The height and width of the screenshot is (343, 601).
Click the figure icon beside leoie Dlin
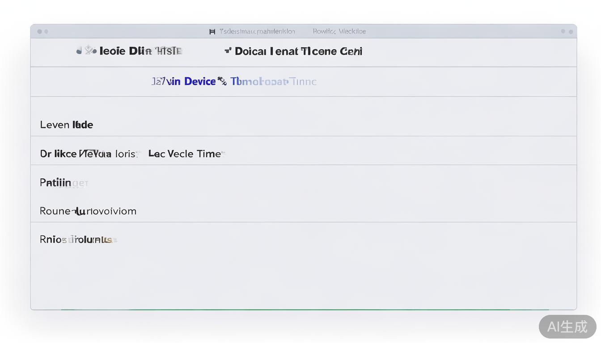[90, 50]
